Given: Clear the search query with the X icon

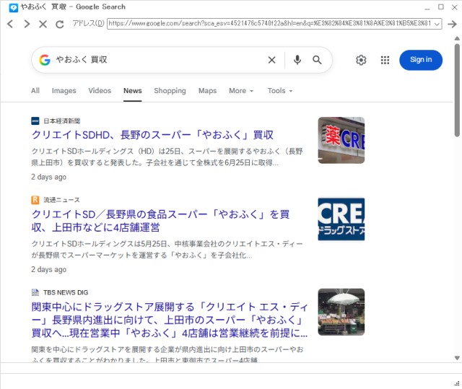Looking at the screenshot, I should (x=271, y=60).
